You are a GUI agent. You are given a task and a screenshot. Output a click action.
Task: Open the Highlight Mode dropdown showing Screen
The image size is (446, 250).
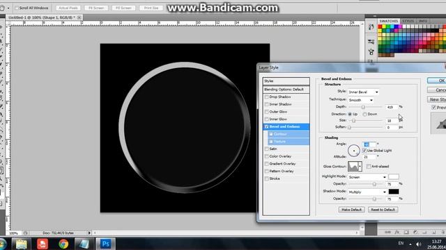(x=367, y=177)
